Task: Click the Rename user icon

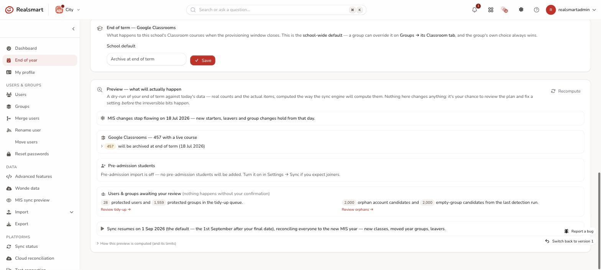Action: [x=9, y=130]
